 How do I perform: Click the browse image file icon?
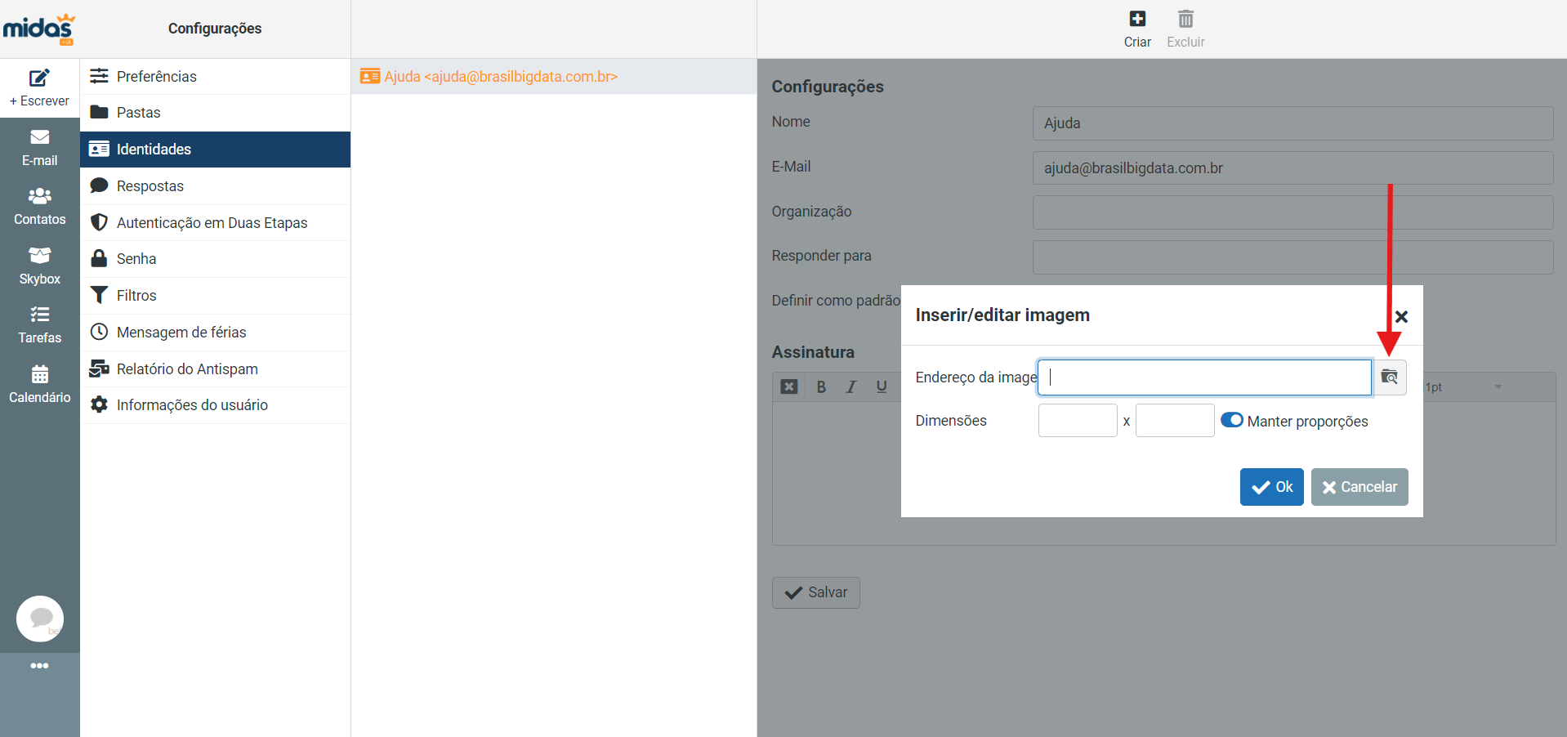(x=1389, y=377)
